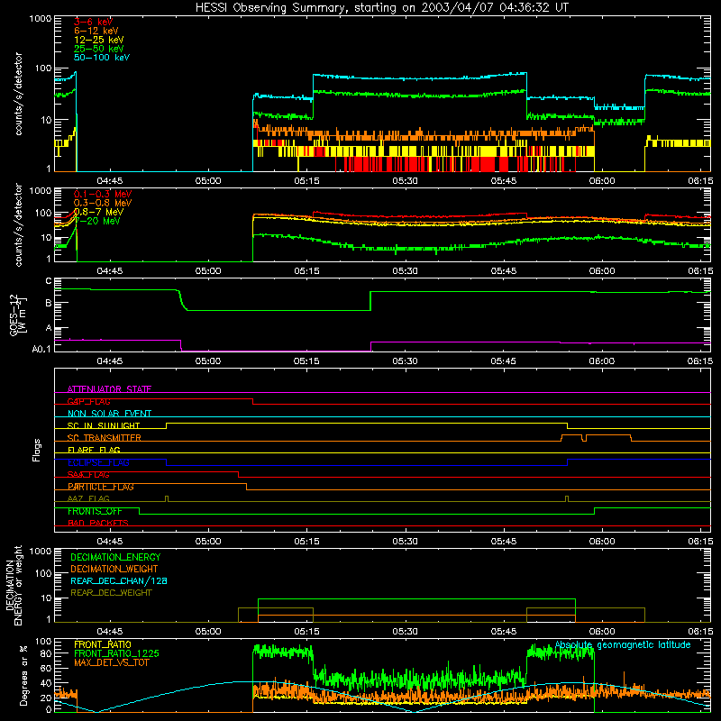This screenshot has width=721, height=721.
Task: Click the SAA_FLAG label
Action: point(88,475)
